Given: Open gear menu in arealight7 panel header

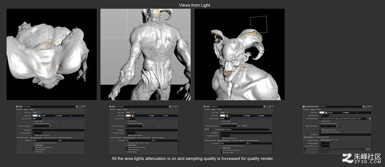Looking at the screenshot, I should (x=264, y=107).
